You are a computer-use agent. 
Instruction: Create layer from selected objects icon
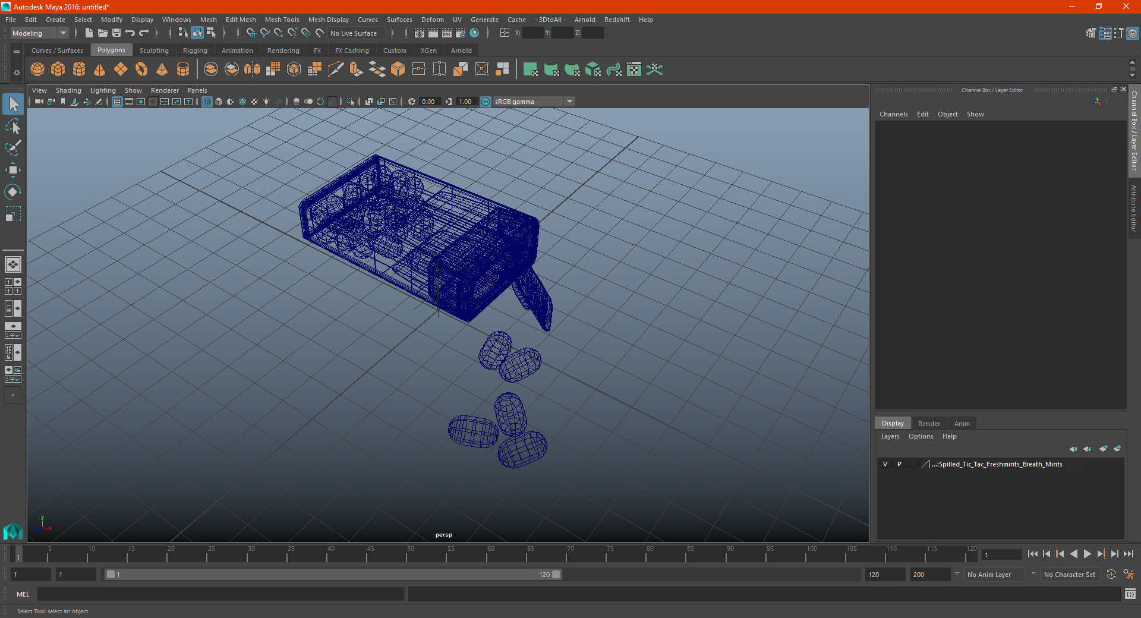1117,449
